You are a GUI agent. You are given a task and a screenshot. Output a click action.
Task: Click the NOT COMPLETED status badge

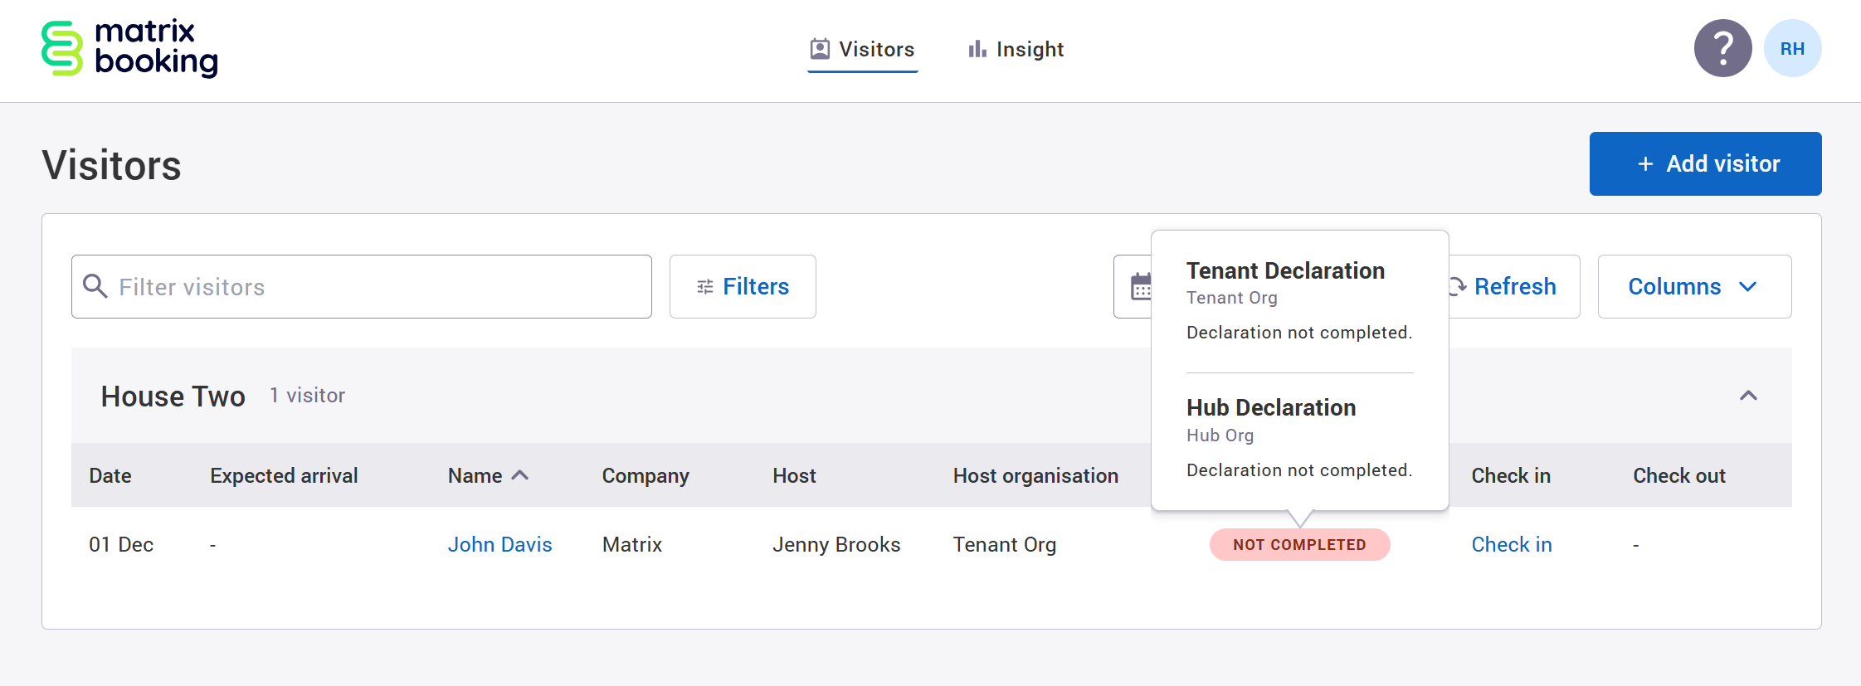coord(1299,545)
